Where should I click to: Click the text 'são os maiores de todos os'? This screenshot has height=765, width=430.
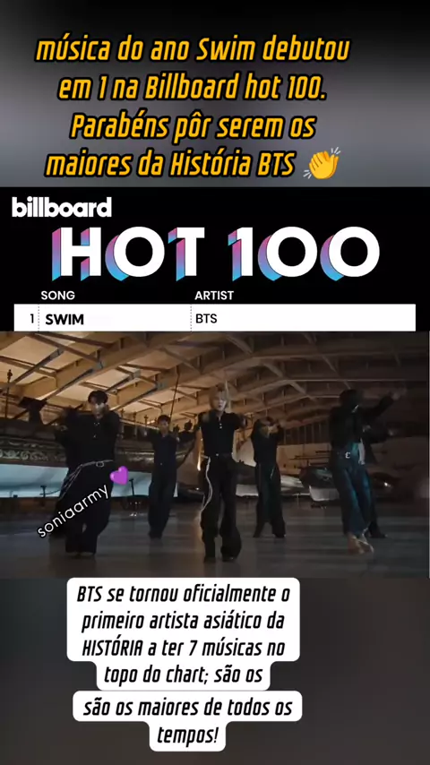[x=187, y=707]
